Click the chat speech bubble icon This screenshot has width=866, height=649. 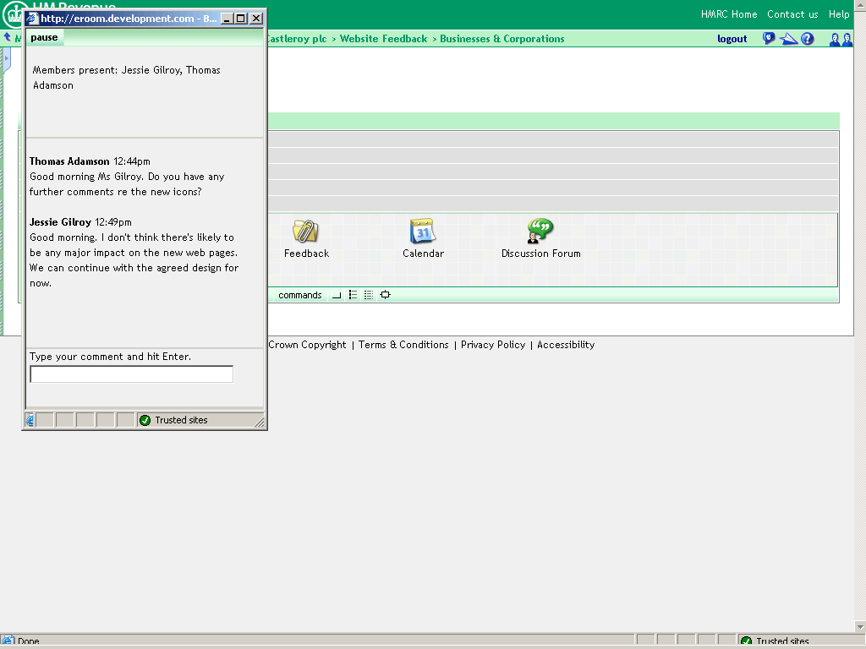[769, 39]
